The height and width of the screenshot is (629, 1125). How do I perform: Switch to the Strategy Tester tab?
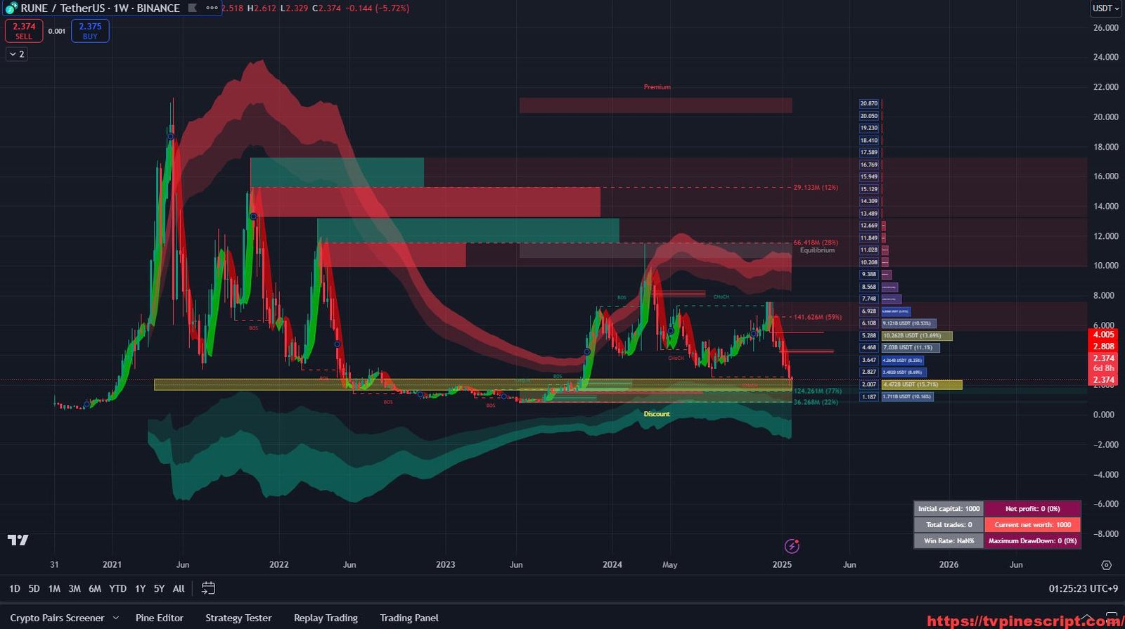tap(238, 618)
